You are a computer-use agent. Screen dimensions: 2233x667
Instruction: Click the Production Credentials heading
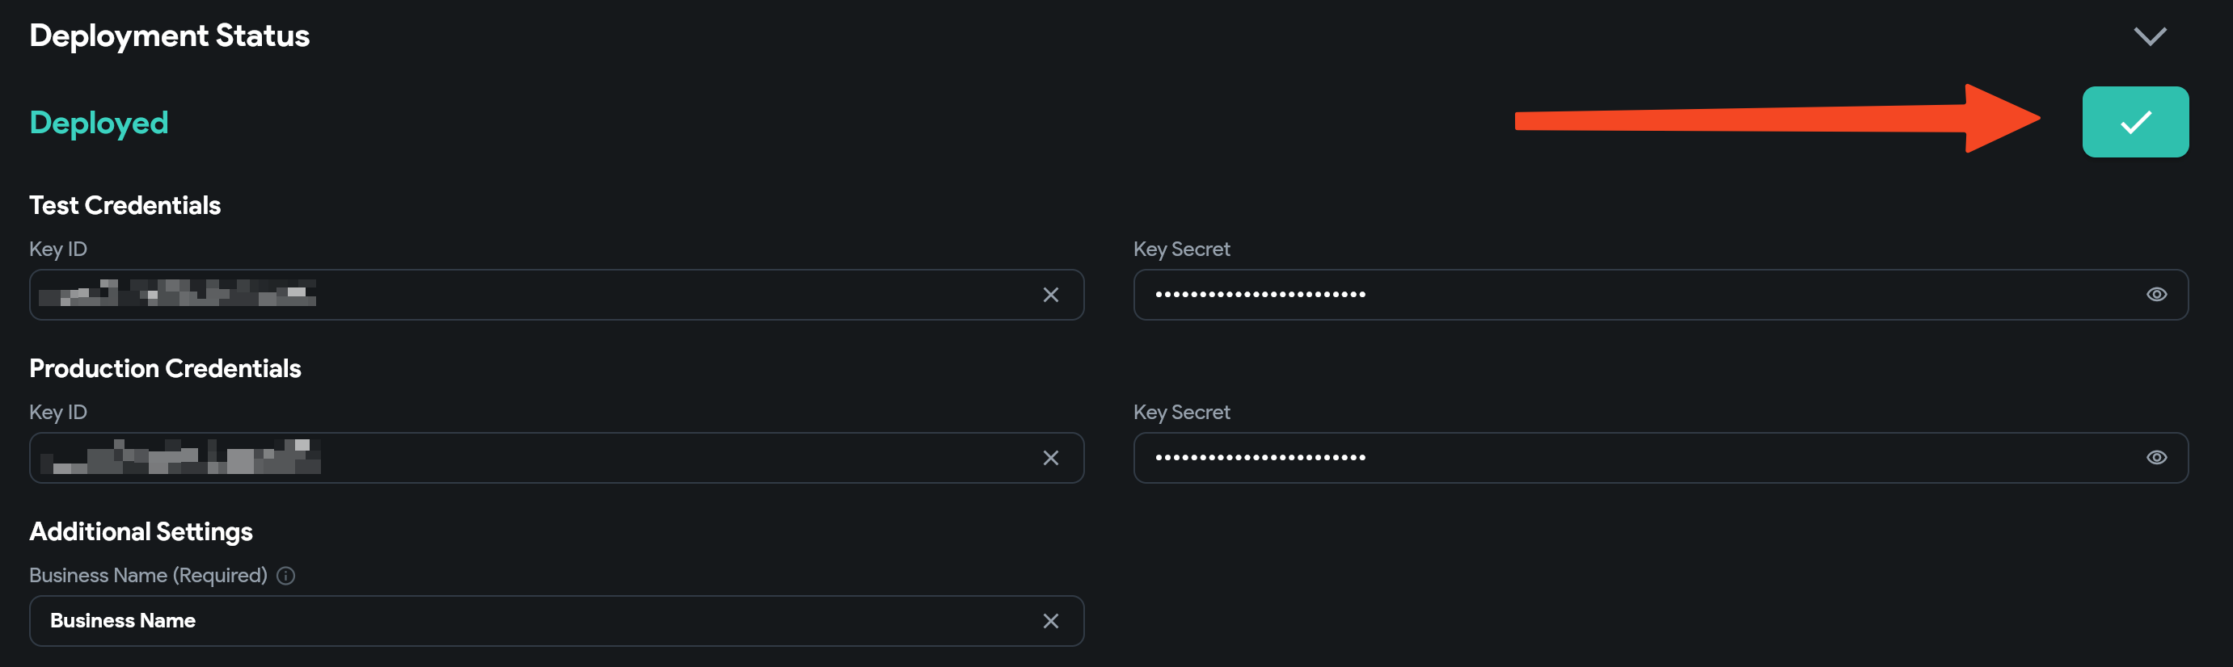point(166,368)
